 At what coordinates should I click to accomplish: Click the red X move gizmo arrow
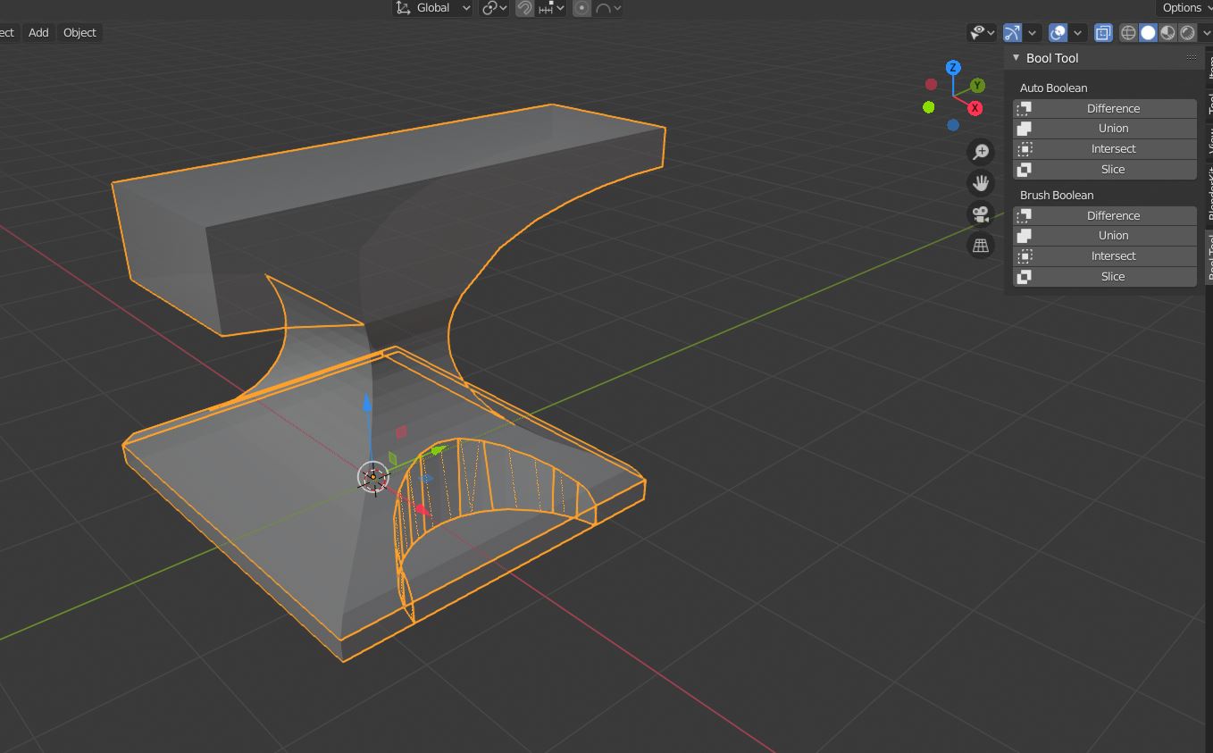422,510
